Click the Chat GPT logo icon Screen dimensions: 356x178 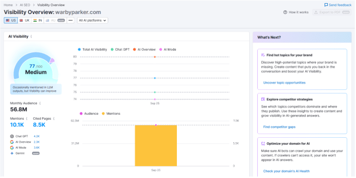coord(12,136)
